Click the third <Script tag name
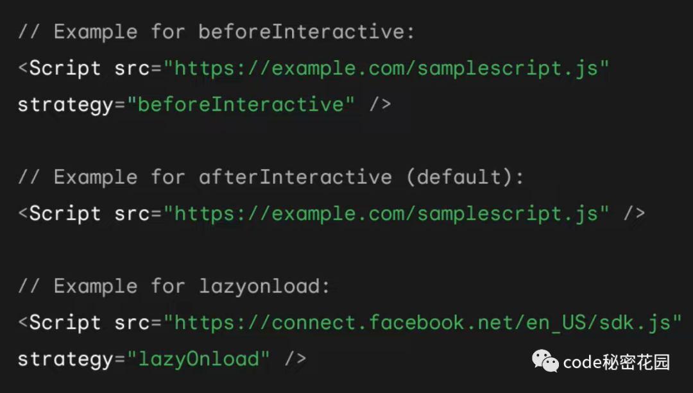Image resolution: width=693 pixels, height=393 pixels. point(60,322)
